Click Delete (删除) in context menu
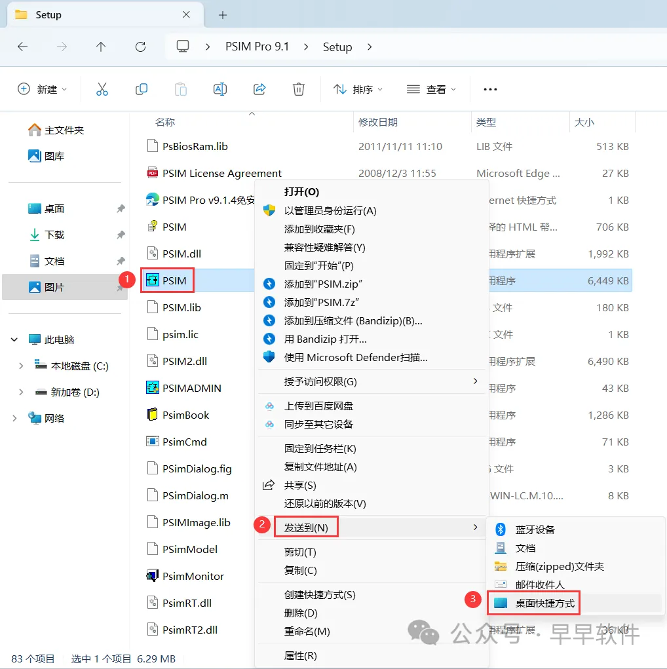 point(372,613)
